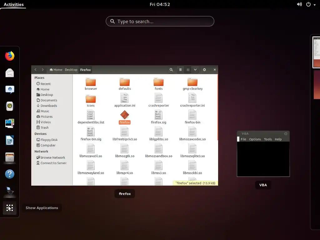This screenshot has width=320, height=240.
Task: Click Desktop in the path bar
Action: point(71,70)
